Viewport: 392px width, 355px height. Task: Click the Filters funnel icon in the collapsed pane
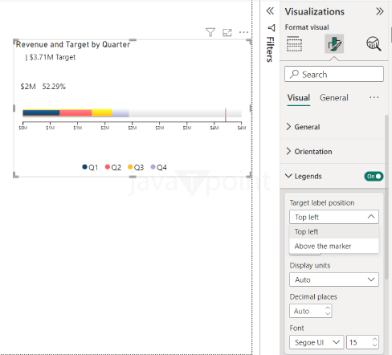[272, 27]
